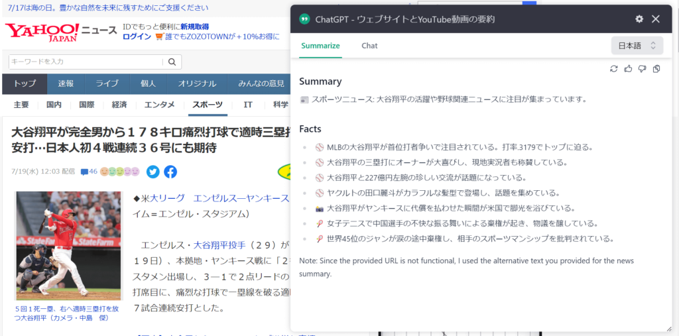Select the エンタメ news category
The width and height of the screenshot is (679, 336).
pyautogui.click(x=160, y=105)
